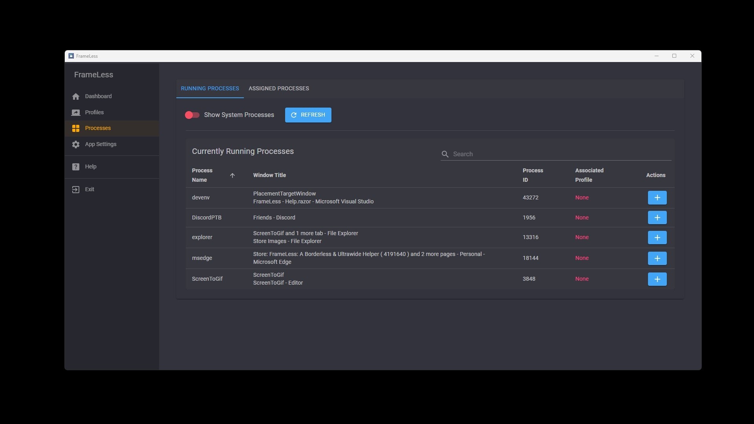Click the sort arrow on Process Name
The height and width of the screenshot is (424, 754).
(x=232, y=175)
